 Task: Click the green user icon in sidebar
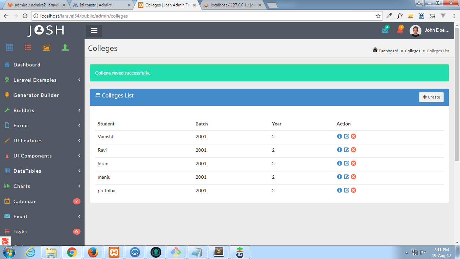coord(65,48)
